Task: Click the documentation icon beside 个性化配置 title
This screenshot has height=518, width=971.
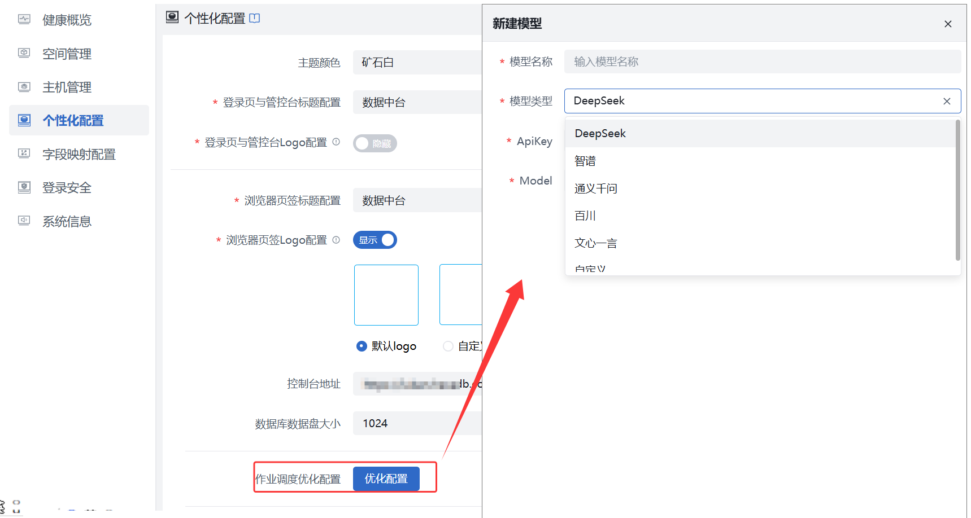Action: click(x=255, y=17)
